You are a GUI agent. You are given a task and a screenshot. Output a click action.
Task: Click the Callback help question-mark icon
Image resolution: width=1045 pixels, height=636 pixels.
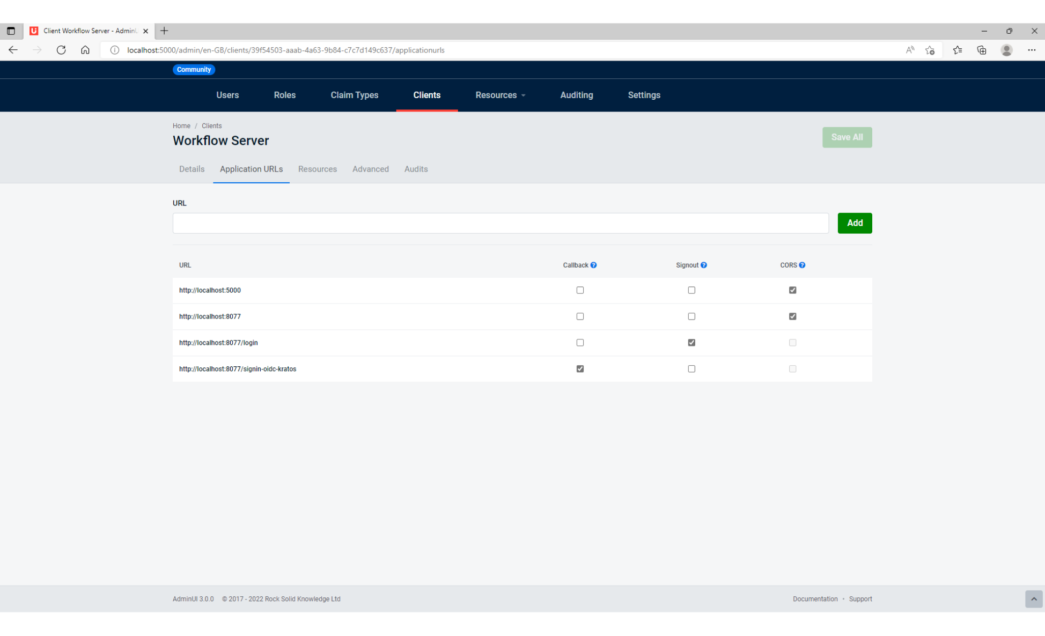[x=593, y=265]
